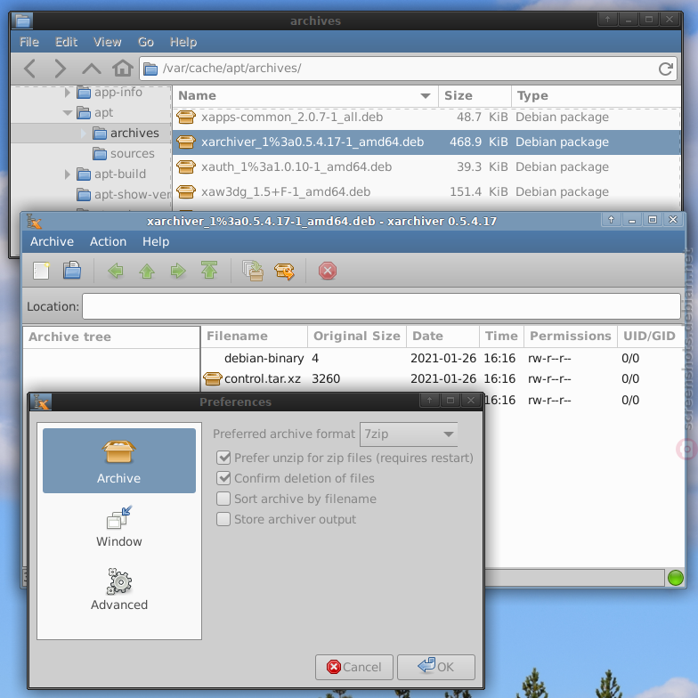The height and width of the screenshot is (698, 698).
Task: Select the Archive preferences category
Action: (x=119, y=461)
